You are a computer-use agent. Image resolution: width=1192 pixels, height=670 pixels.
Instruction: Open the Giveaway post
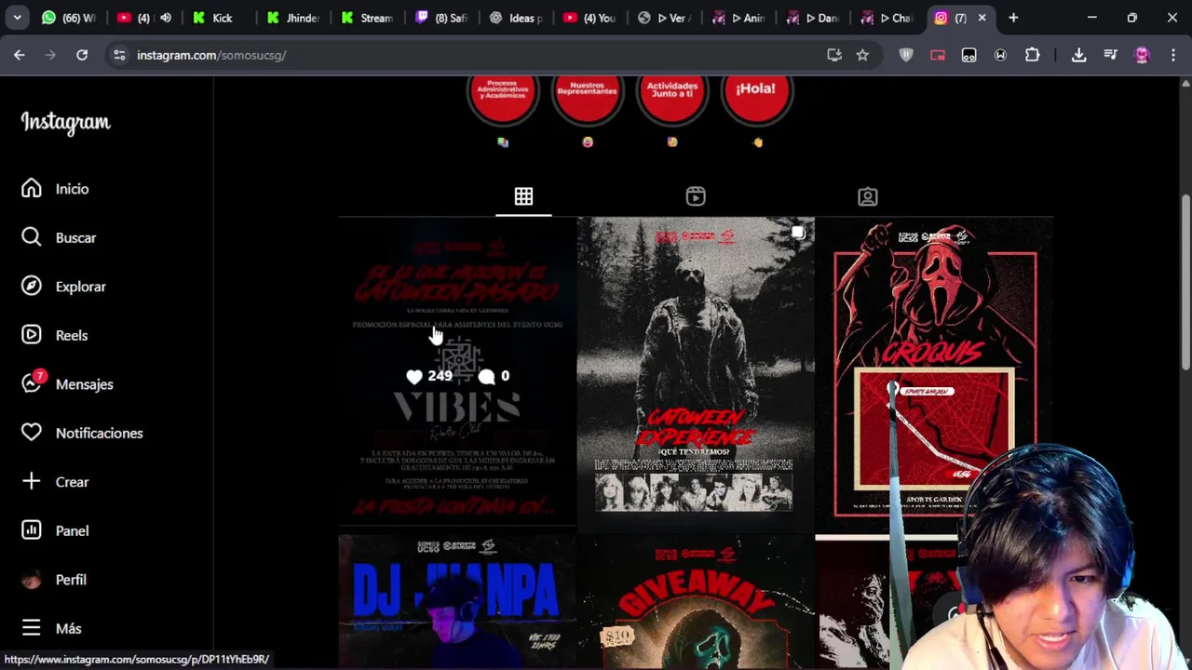[x=696, y=603]
